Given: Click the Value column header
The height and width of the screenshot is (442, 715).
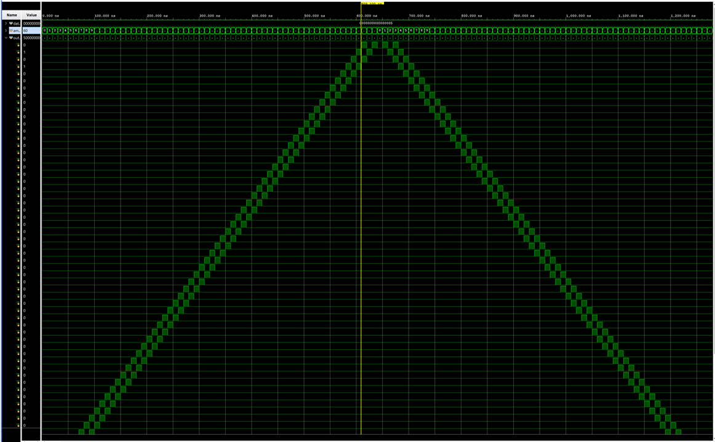Looking at the screenshot, I should [x=31, y=15].
